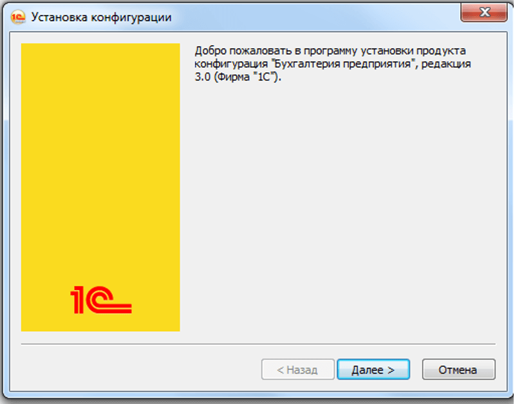Viewport: 515px width, 404px height.
Task: Click the horizontal separator line above the buttons
Action: point(258,344)
